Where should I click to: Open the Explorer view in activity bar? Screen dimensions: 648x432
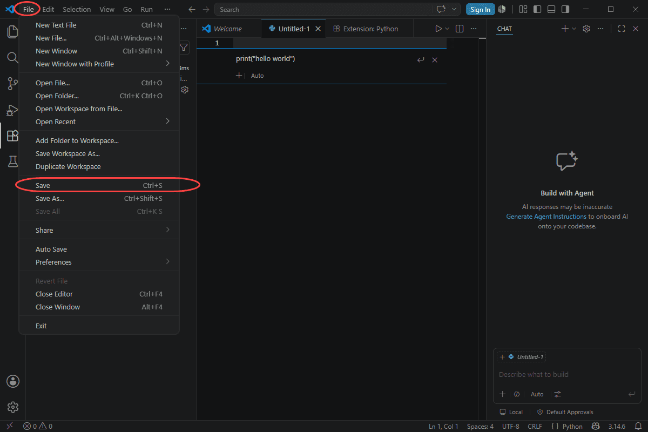(x=12, y=31)
